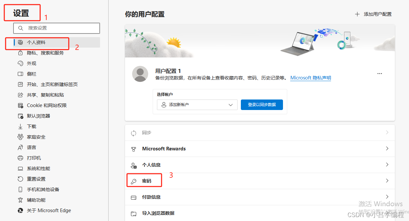Click 添加用户配置 text button
This screenshot has height=221, width=409.
(x=378, y=14)
